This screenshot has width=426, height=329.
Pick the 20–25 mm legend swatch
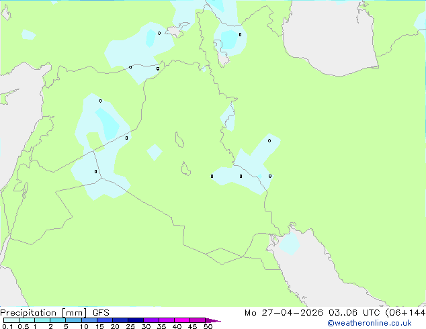coord(120,320)
